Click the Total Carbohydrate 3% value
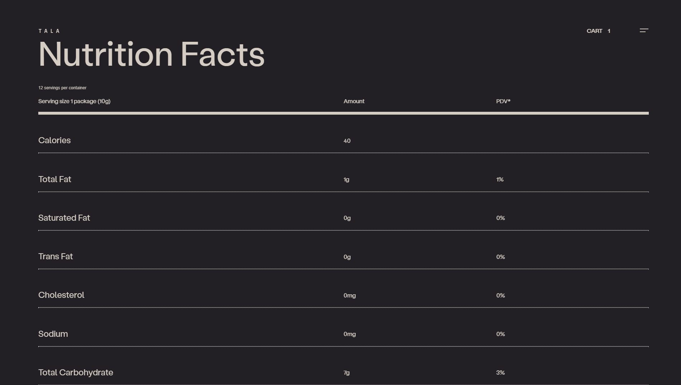 (500, 373)
